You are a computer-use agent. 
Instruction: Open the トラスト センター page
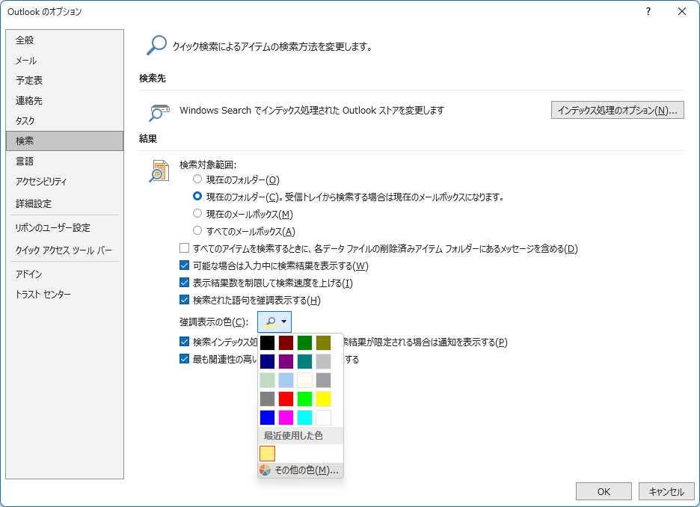point(65,294)
